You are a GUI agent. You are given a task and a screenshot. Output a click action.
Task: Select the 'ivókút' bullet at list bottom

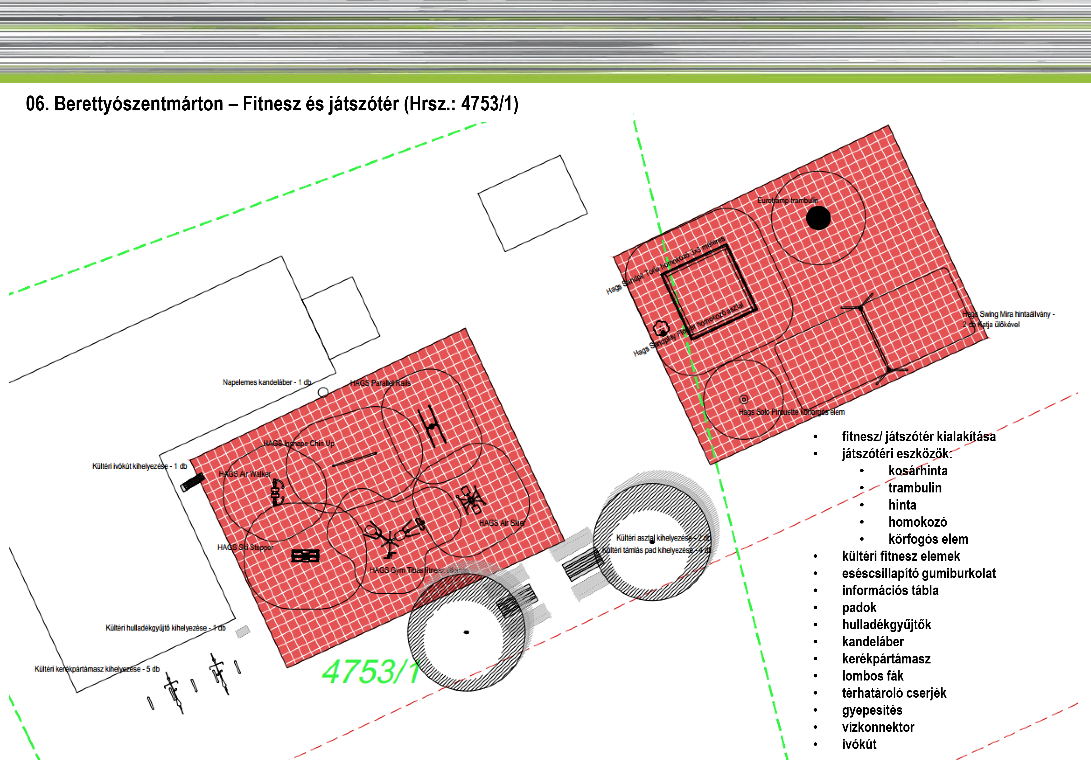click(859, 744)
